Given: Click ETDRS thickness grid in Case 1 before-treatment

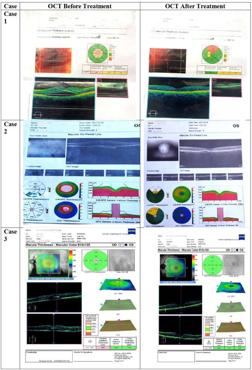Looking at the screenshot, I should point(97,54).
